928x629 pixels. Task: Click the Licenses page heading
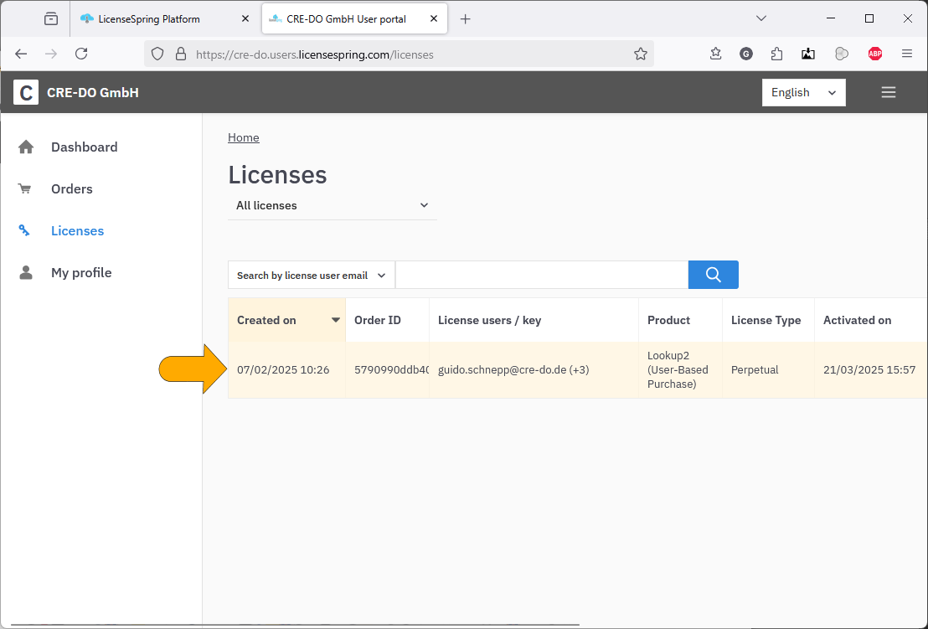coord(277,174)
